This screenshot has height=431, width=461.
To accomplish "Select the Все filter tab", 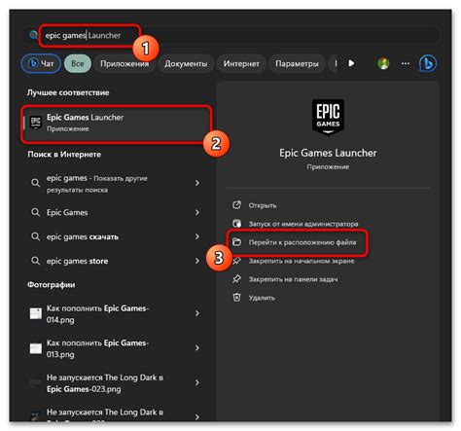I will tap(78, 63).
